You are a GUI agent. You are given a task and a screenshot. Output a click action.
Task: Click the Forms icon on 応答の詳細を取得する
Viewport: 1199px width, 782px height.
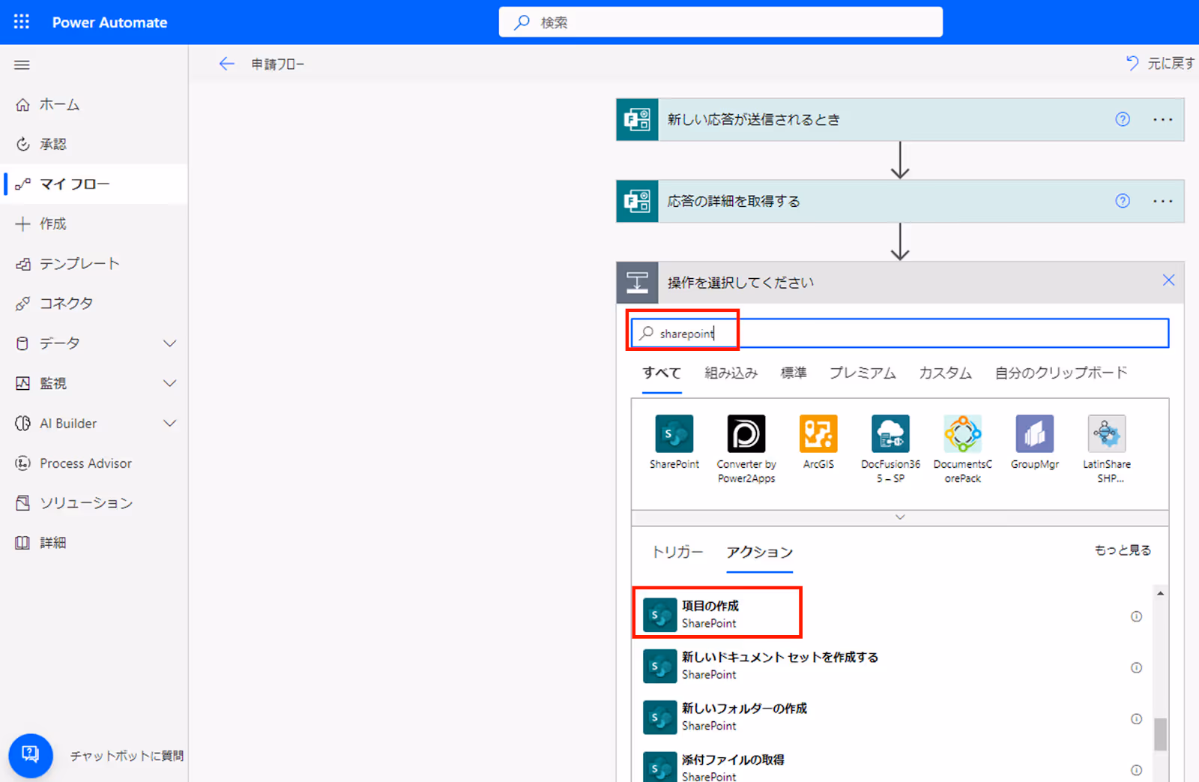click(x=637, y=201)
